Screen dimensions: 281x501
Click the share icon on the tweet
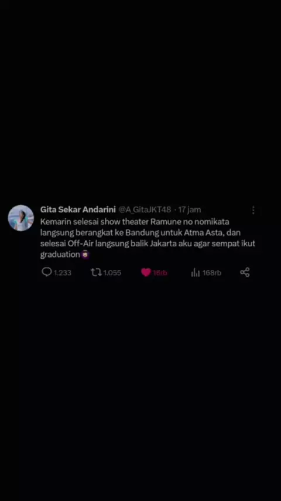tap(245, 272)
